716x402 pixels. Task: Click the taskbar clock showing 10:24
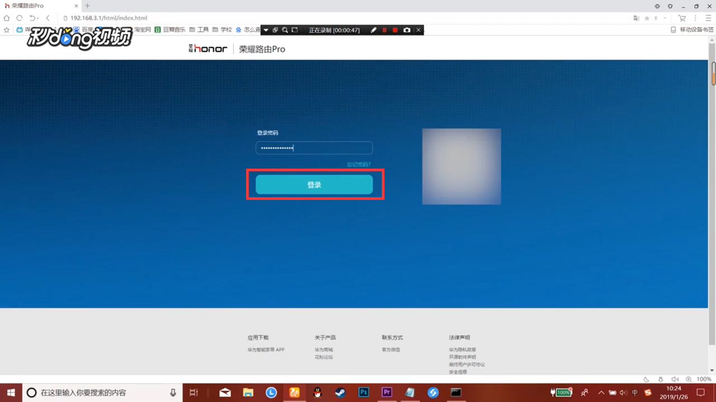(673, 393)
